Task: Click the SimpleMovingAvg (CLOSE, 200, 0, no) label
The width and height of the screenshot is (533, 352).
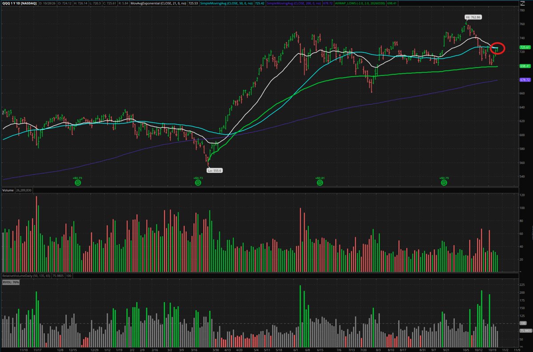Action: 294,4
